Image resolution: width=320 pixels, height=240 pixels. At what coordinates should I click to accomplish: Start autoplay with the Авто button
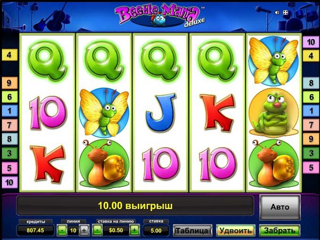pyautogui.click(x=280, y=207)
